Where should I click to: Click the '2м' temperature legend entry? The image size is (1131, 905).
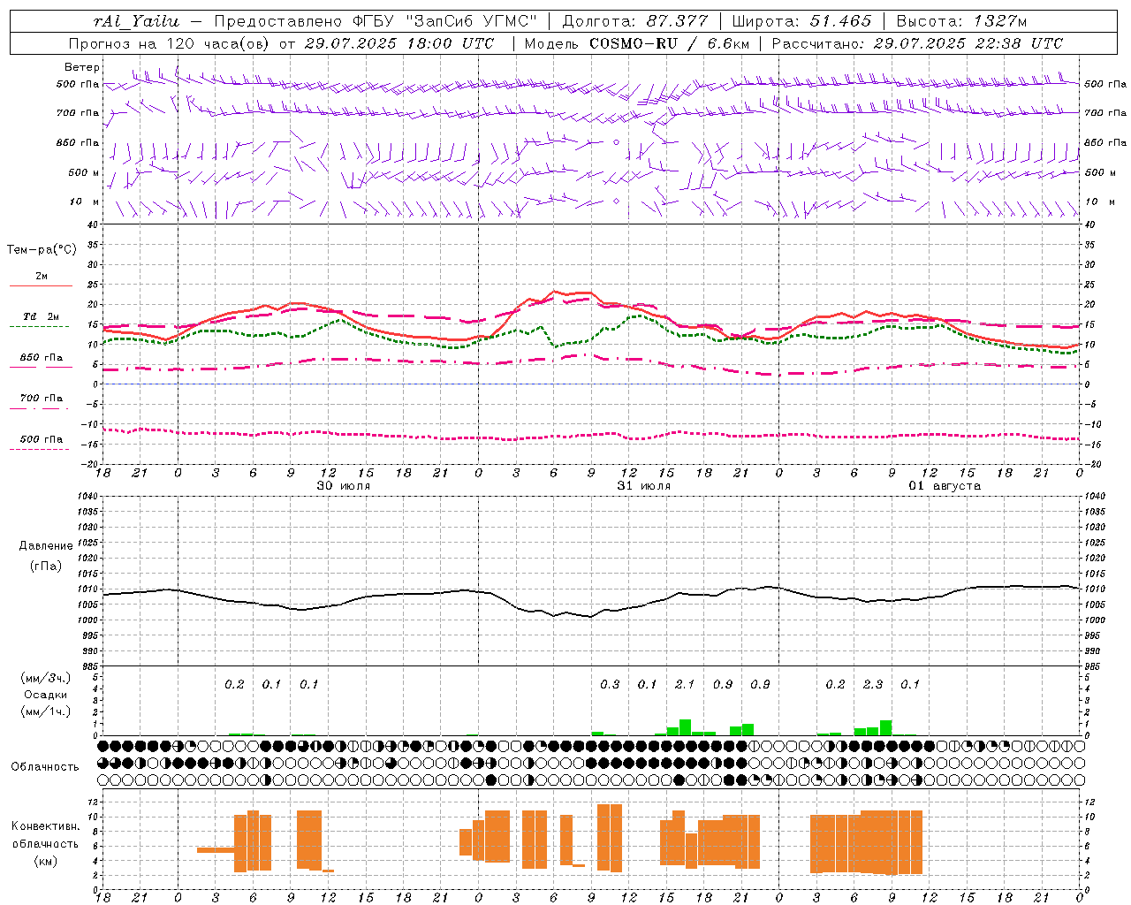point(42,277)
